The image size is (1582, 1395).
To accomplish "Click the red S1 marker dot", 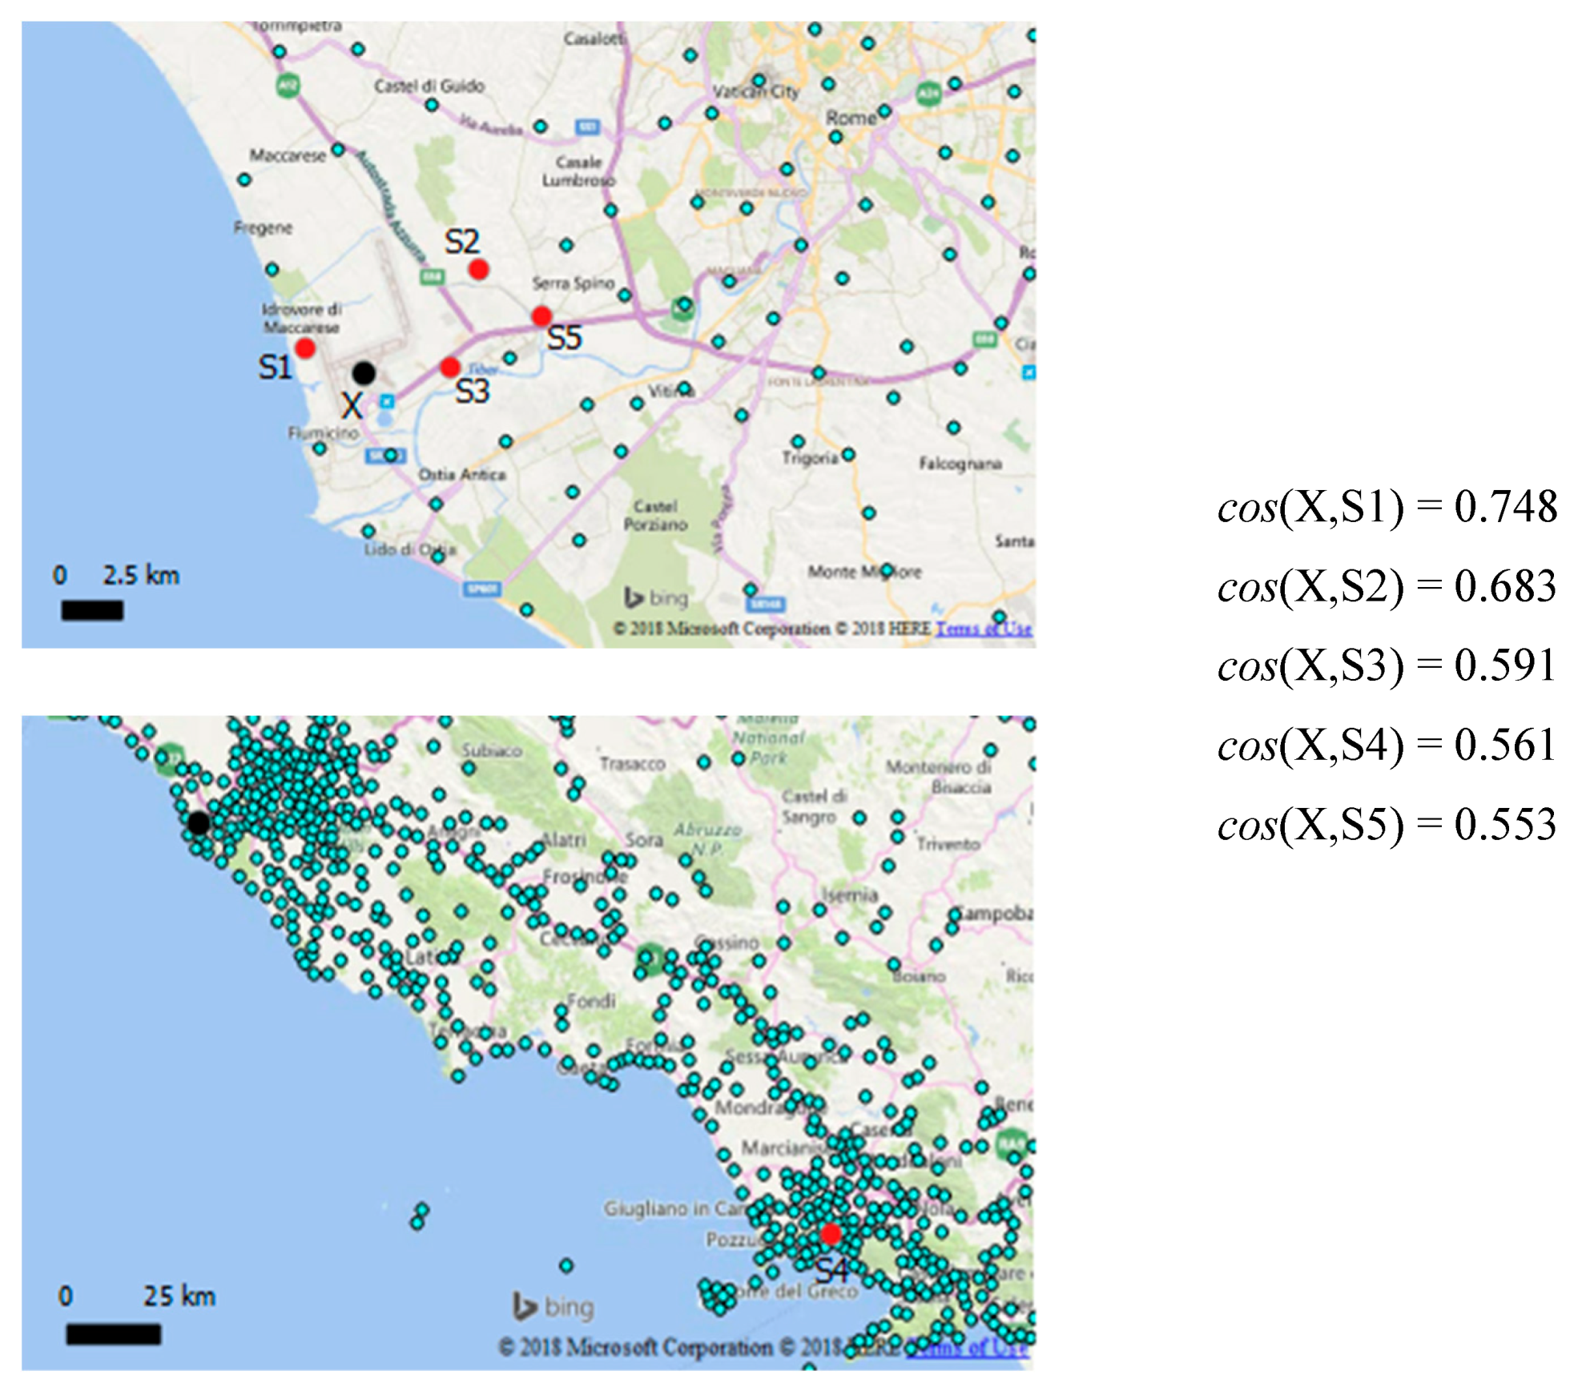I will click(304, 348).
